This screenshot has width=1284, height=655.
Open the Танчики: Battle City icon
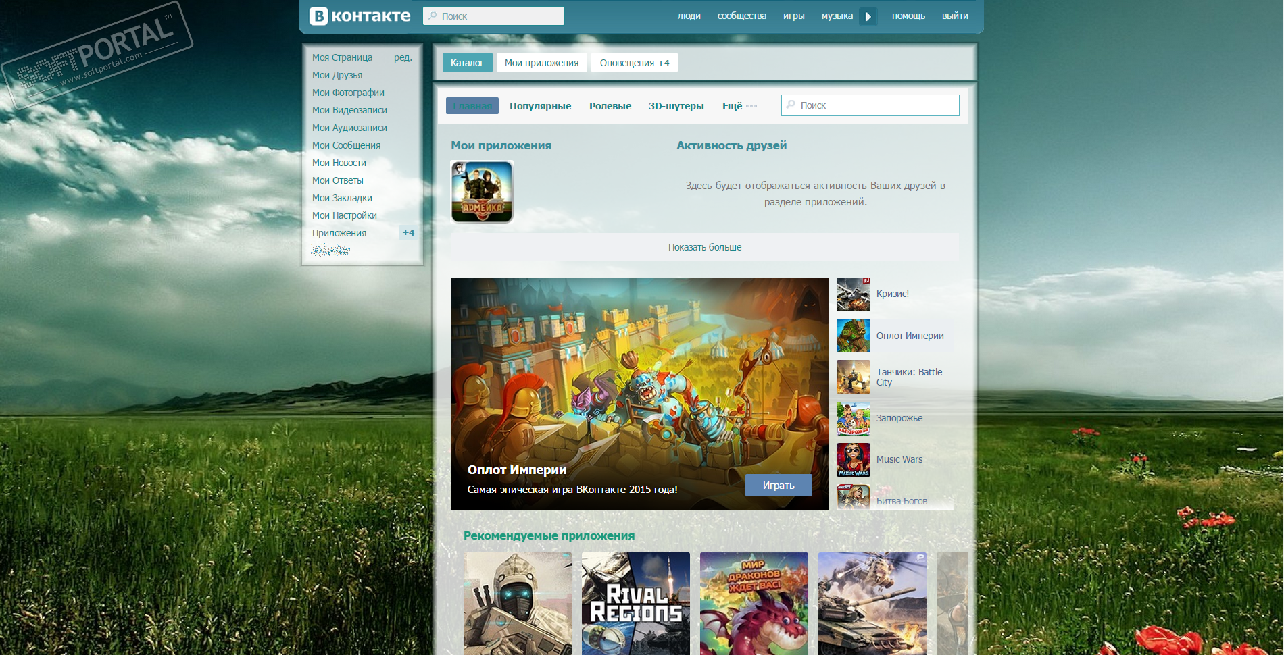(854, 377)
